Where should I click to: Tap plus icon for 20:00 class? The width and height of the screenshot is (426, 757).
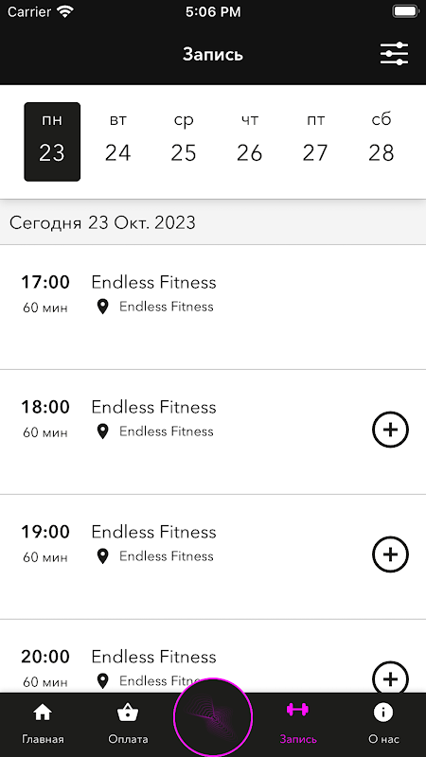tap(390, 678)
